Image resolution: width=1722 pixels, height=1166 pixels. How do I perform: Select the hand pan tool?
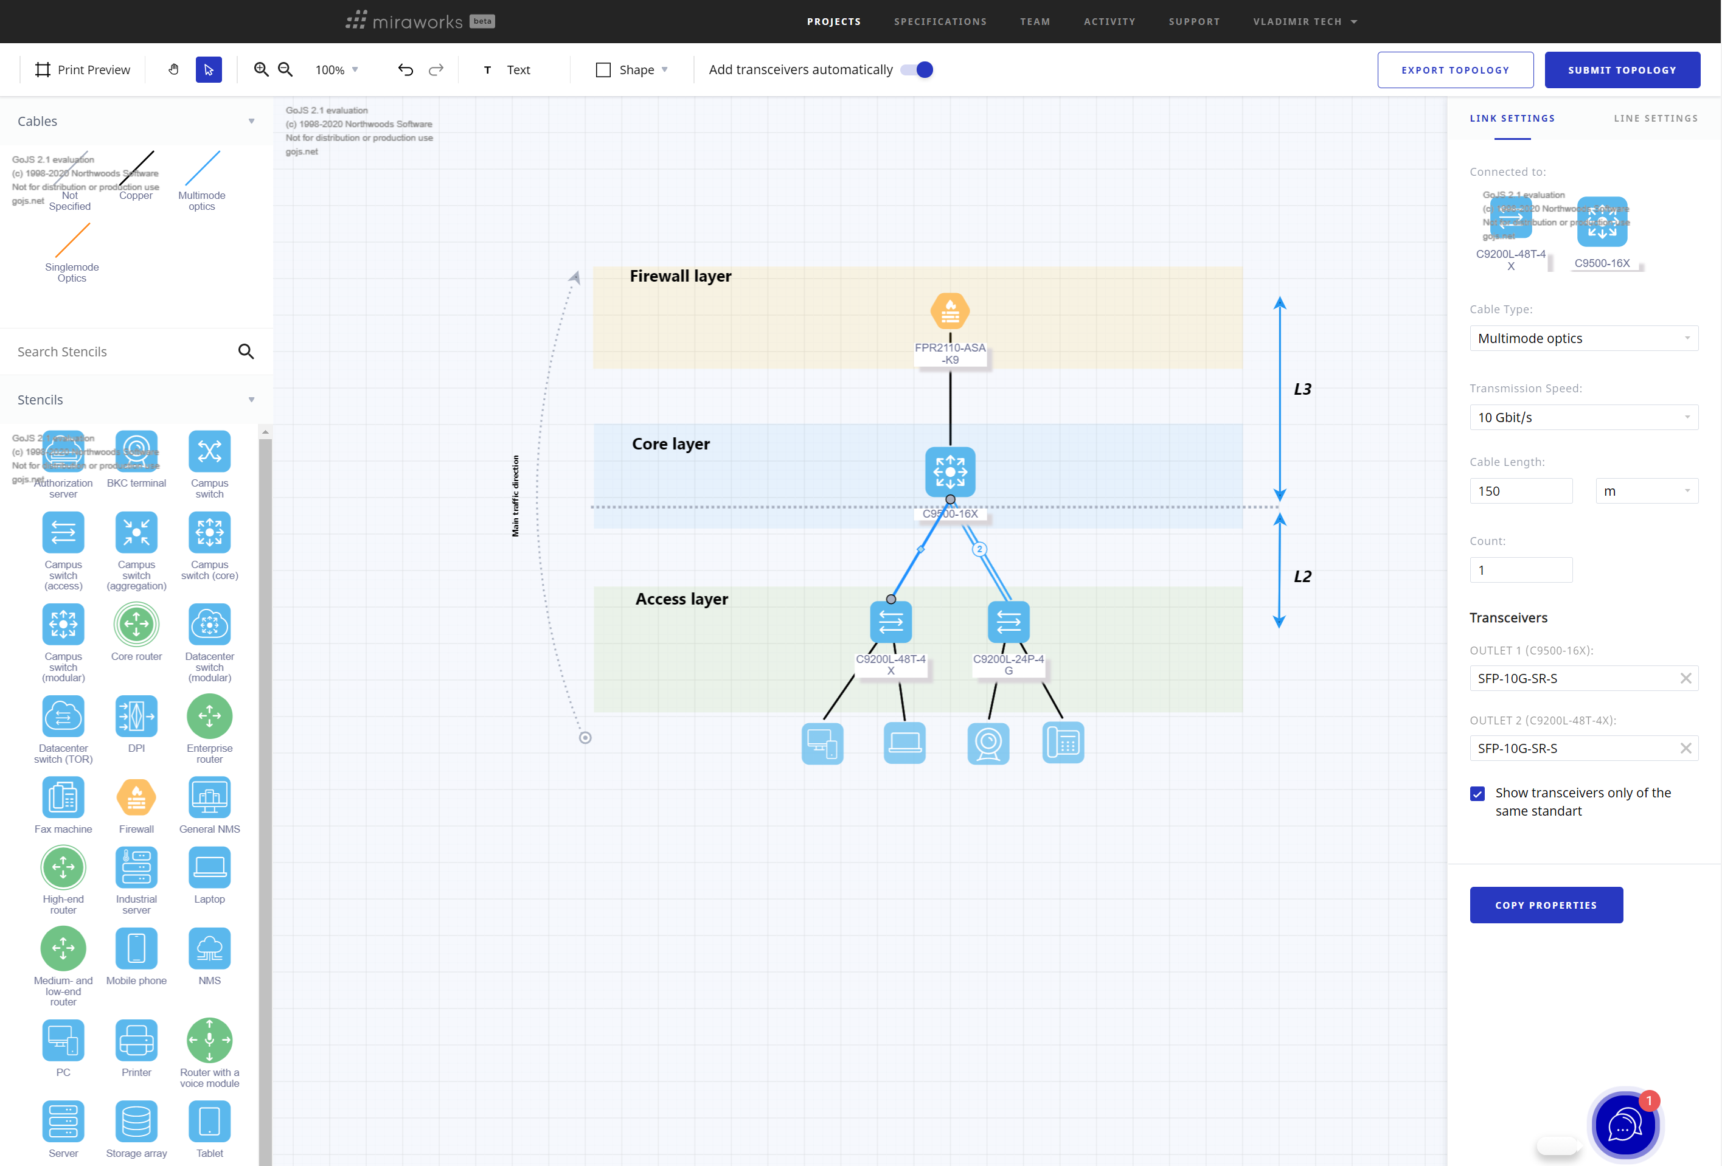pos(173,69)
